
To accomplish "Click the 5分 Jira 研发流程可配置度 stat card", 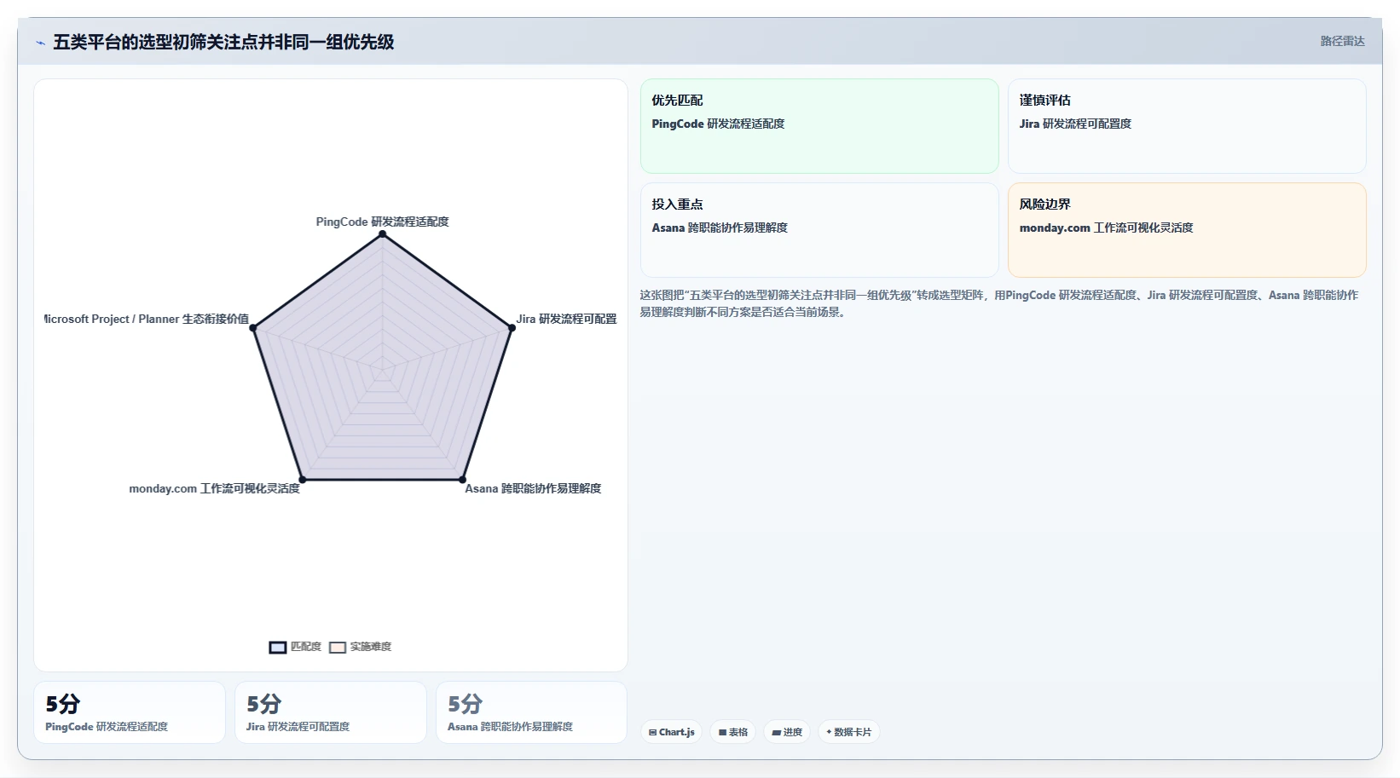I will (331, 712).
